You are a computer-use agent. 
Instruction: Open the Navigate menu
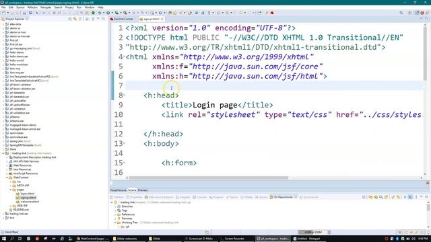click(46, 7)
